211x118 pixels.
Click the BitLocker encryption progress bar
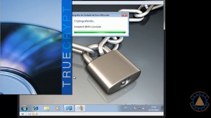(x=100, y=32)
